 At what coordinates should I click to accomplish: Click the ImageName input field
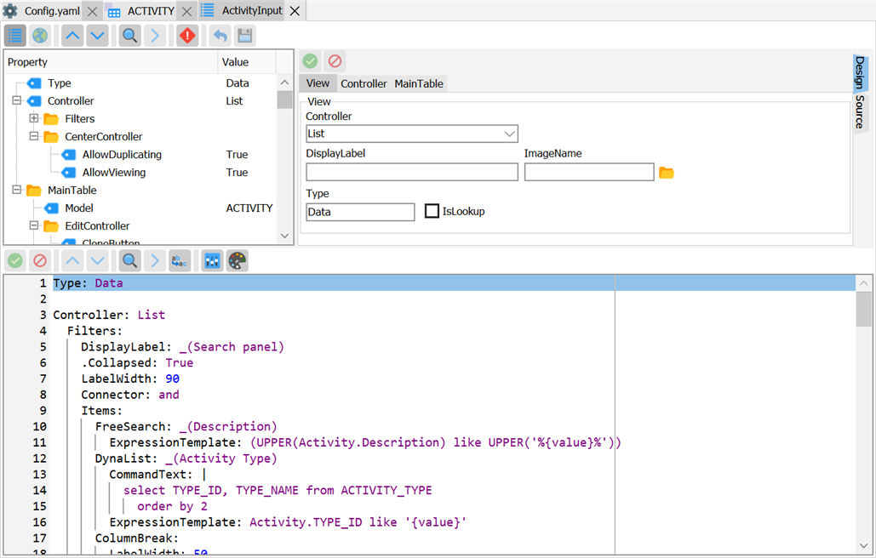point(589,172)
